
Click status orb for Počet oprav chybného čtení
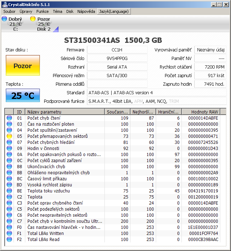pyautogui.click(x=9, y=203)
